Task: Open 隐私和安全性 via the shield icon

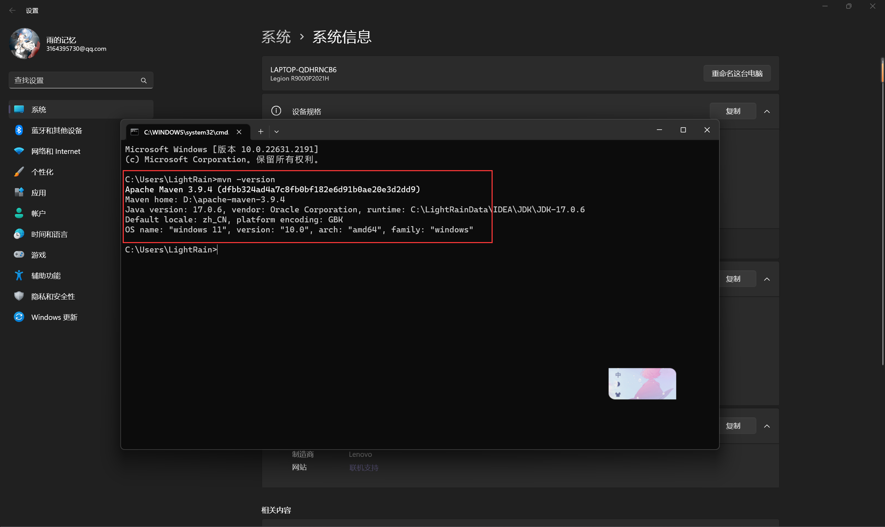Action: (x=19, y=296)
